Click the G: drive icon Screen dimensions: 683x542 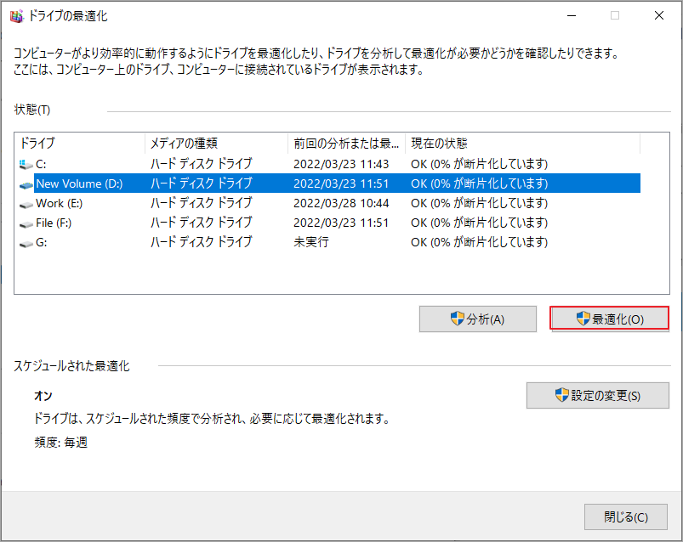point(24,242)
